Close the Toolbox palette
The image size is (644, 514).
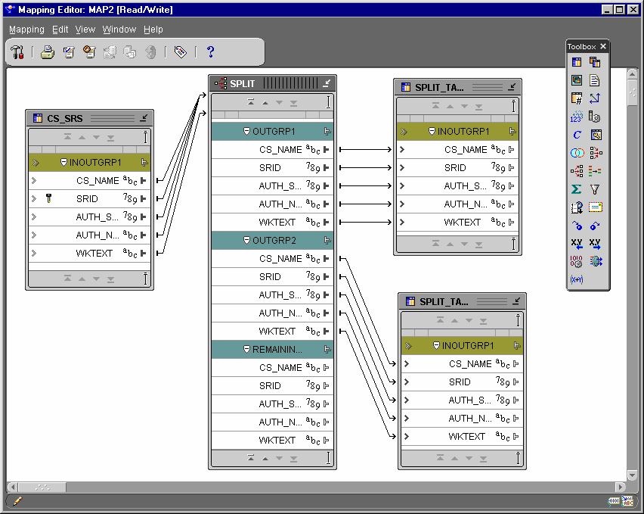603,46
